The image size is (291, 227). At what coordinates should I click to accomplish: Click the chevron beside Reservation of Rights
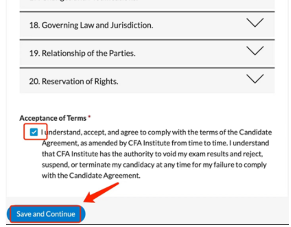255,79
